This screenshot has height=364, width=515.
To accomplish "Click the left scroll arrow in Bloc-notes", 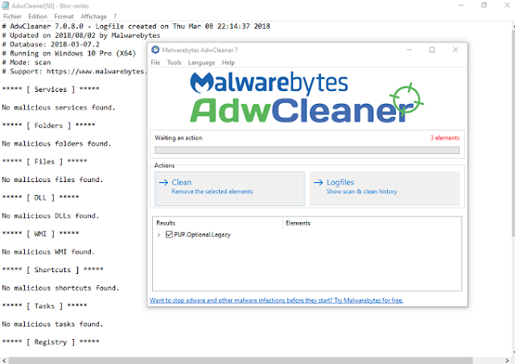I will point(4,361).
